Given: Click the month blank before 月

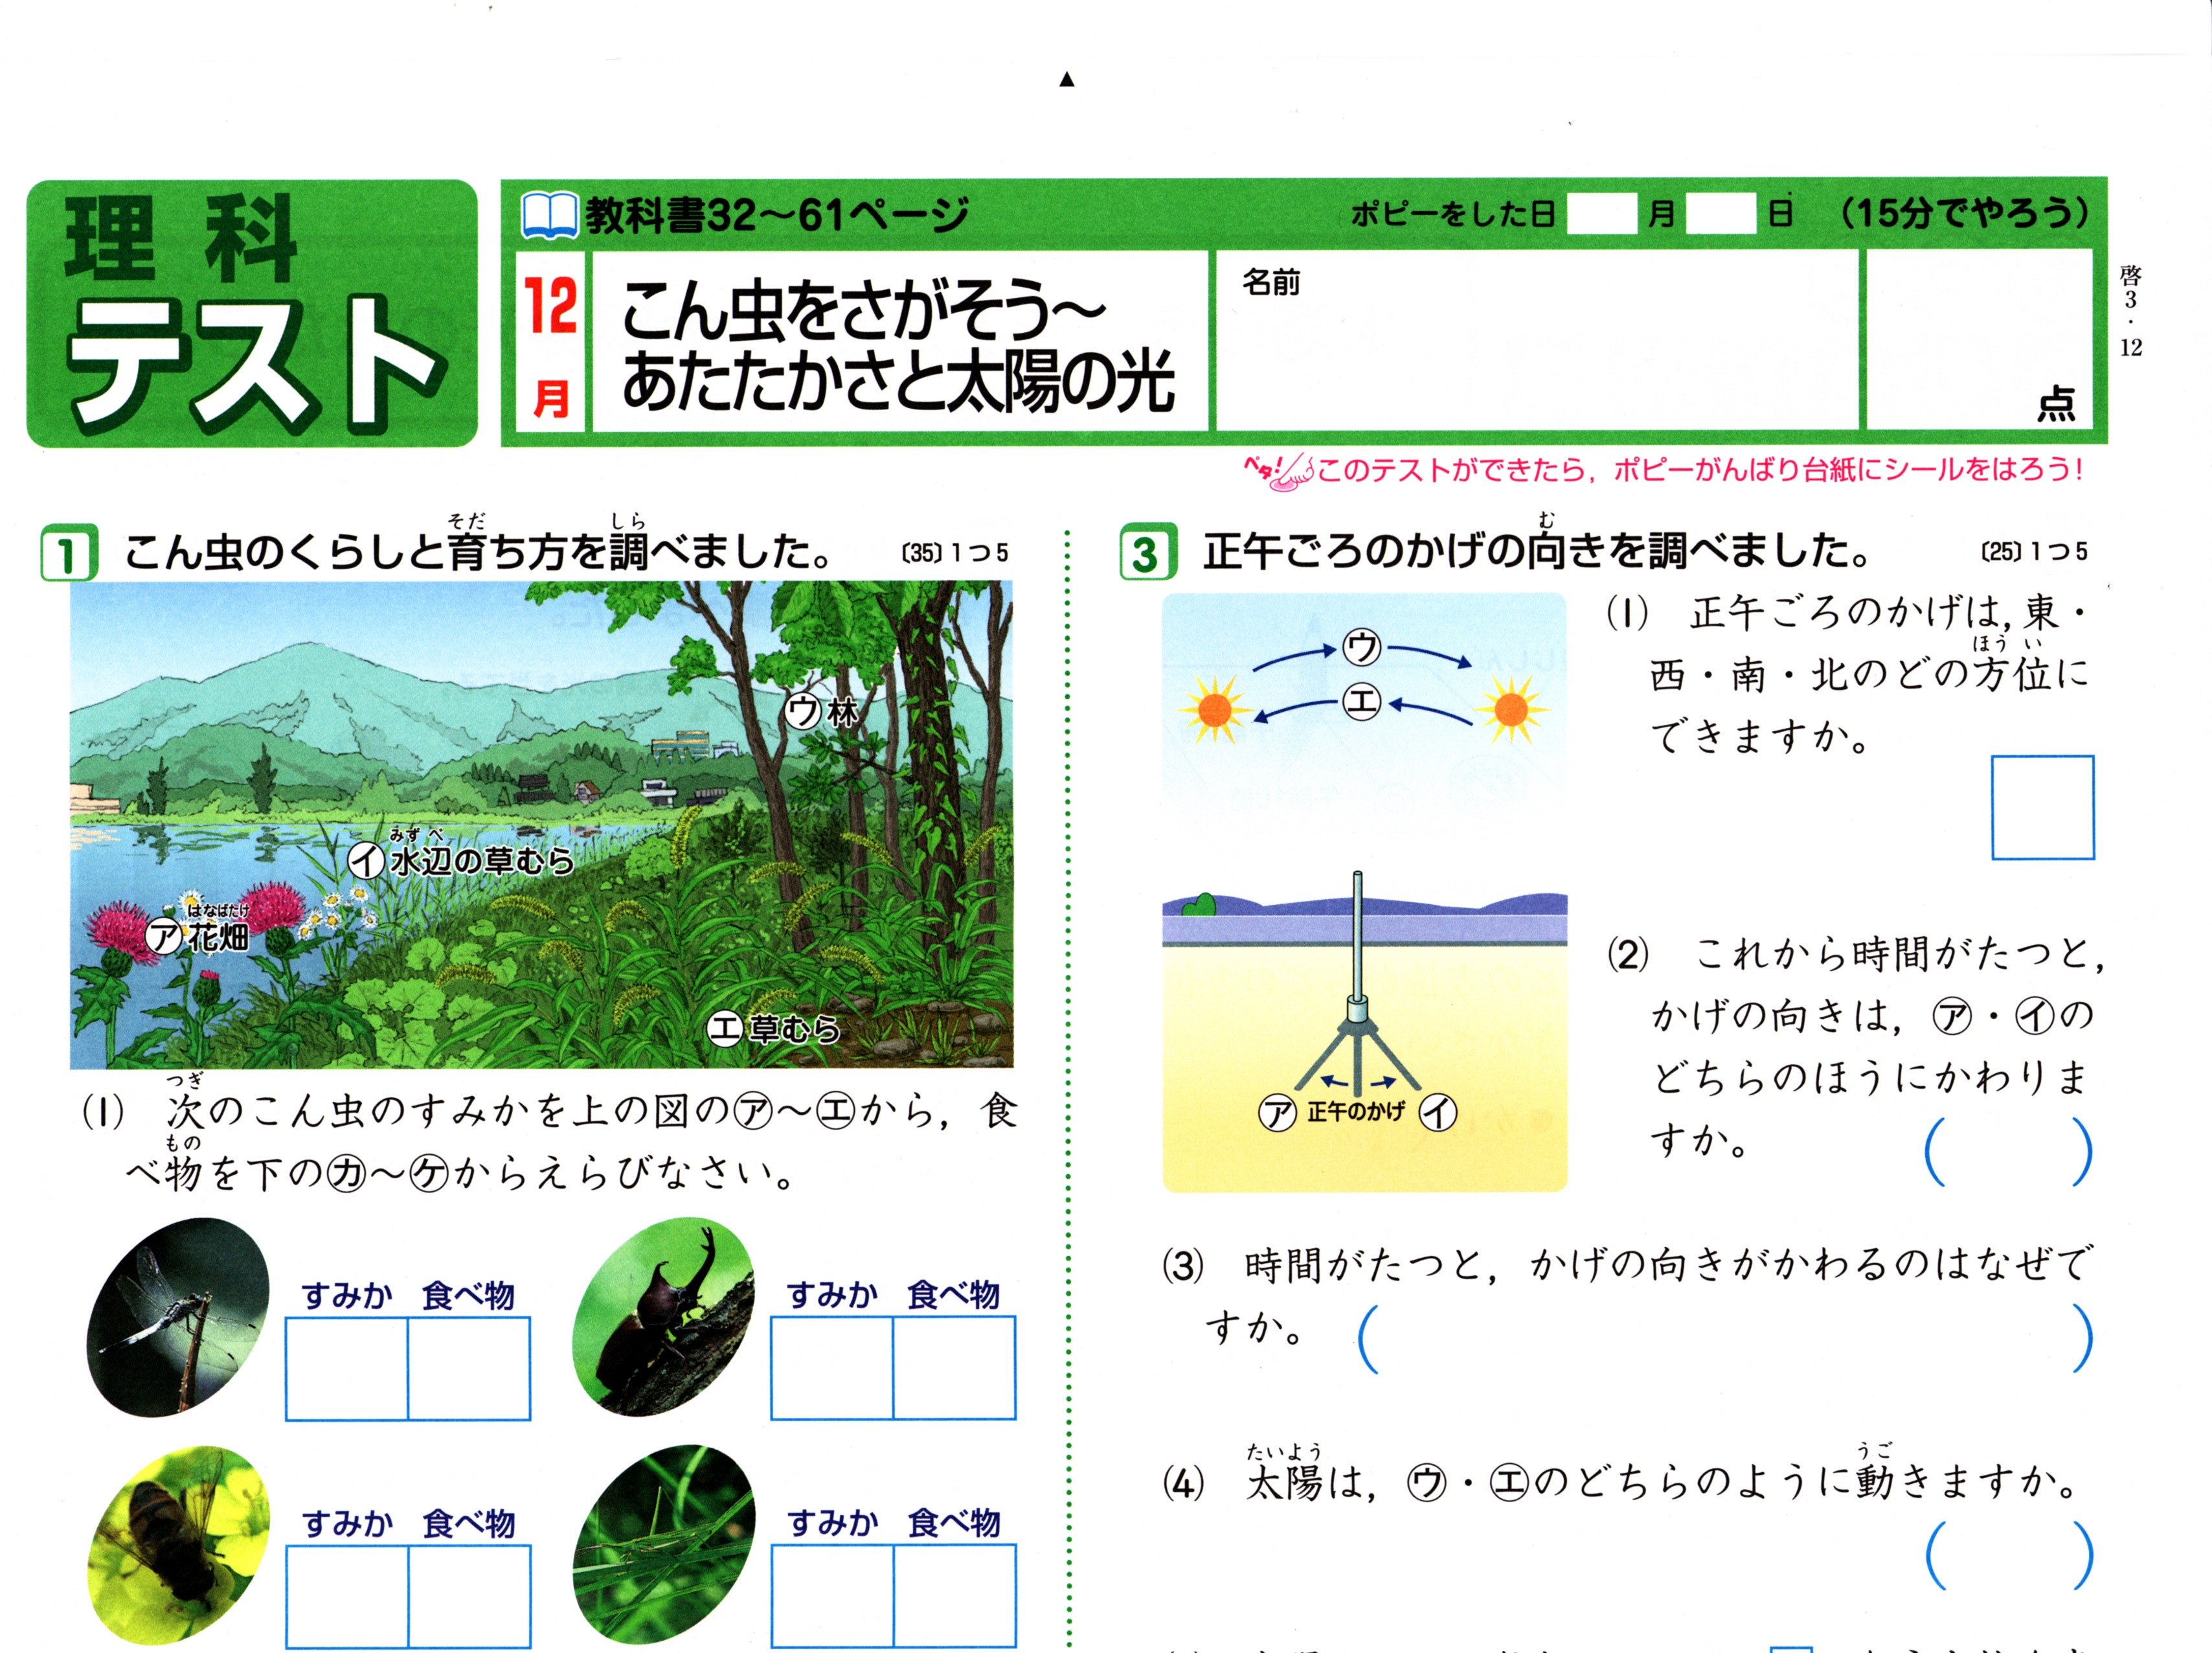Looking at the screenshot, I should (1601, 214).
